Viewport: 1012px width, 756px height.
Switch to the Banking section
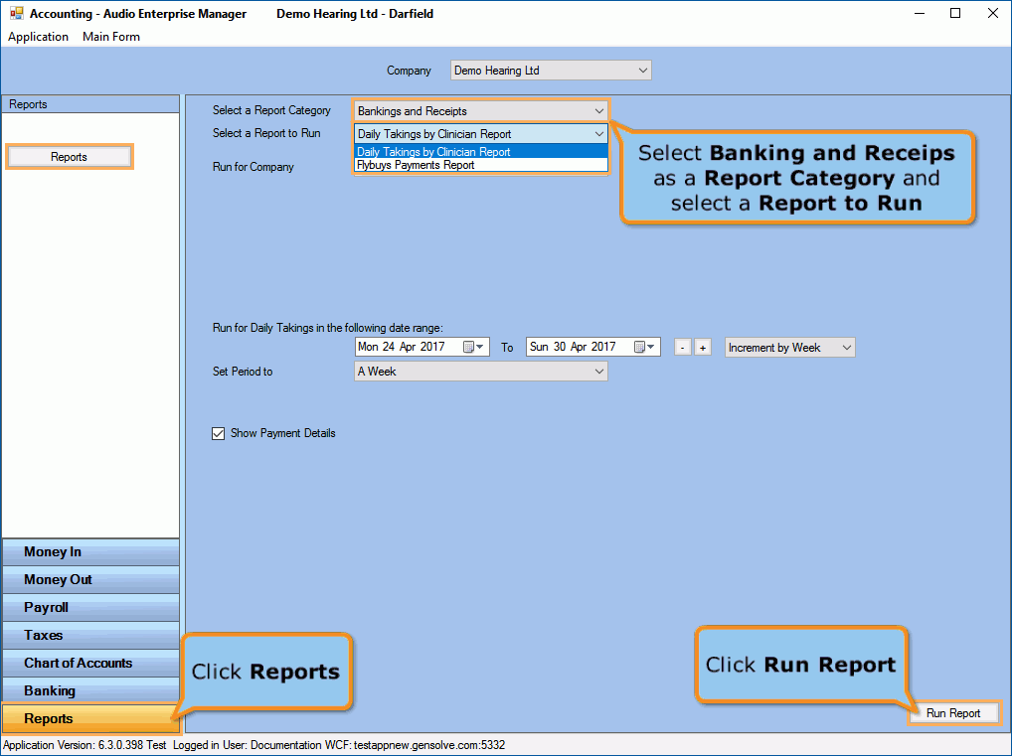(89, 690)
